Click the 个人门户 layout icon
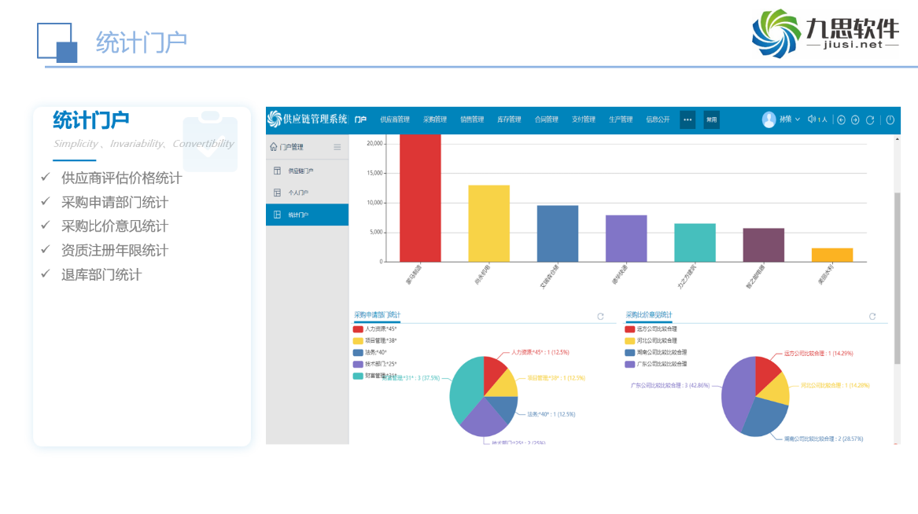The height and width of the screenshot is (514, 918). click(278, 193)
